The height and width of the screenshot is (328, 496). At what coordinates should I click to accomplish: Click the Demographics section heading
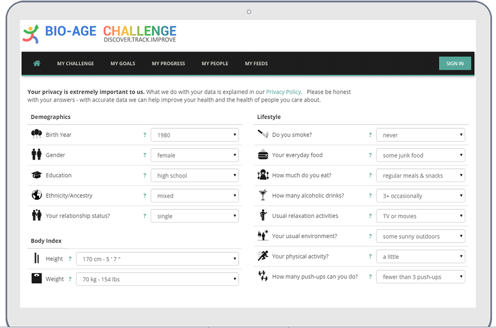pyautogui.click(x=51, y=117)
